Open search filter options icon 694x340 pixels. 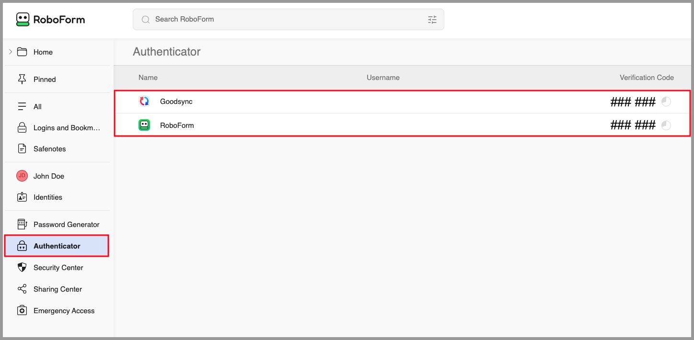[x=432, y=20]
